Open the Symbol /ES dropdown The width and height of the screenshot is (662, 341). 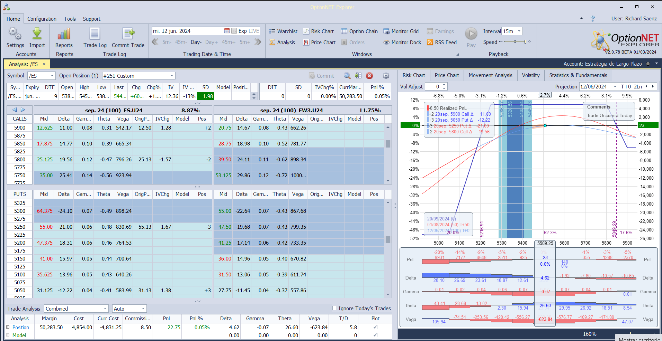tap(52, 76)
